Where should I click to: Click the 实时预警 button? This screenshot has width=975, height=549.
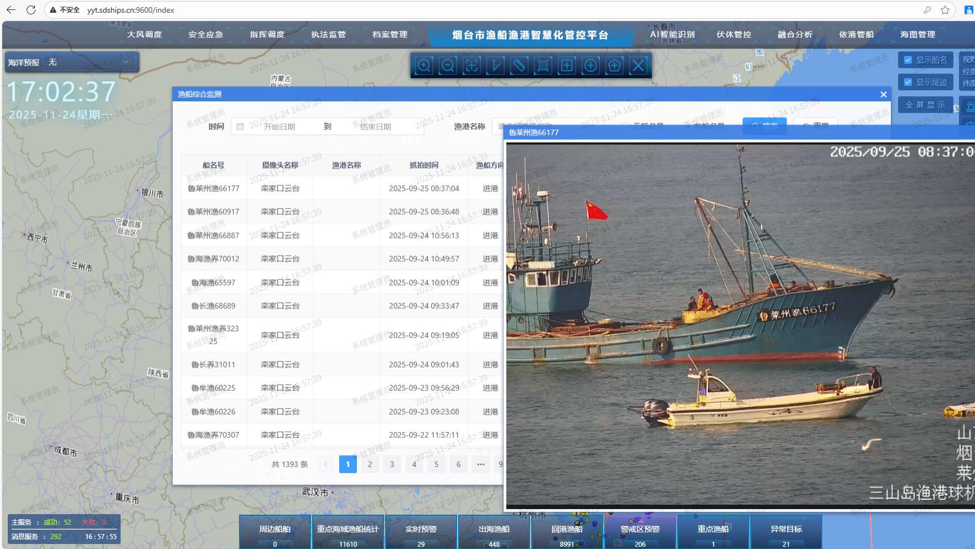421,532
